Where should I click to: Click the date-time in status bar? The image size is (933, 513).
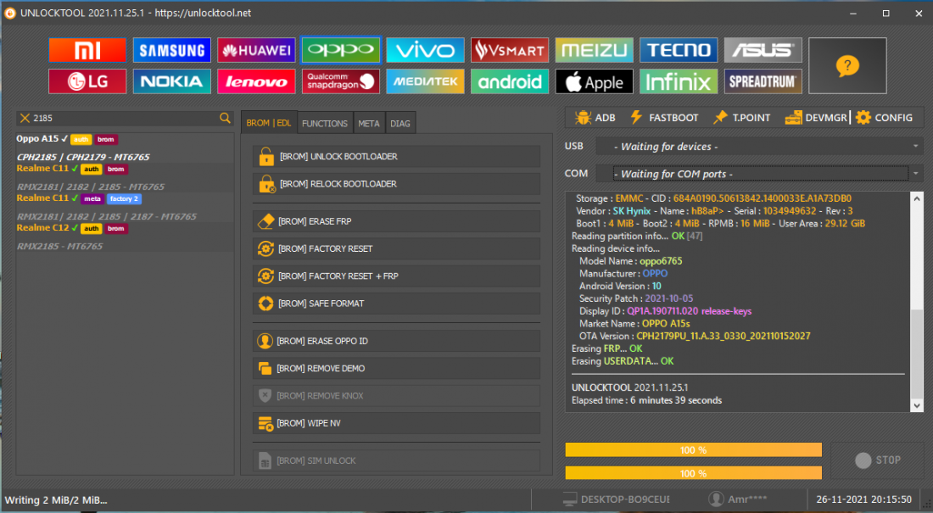863,499
